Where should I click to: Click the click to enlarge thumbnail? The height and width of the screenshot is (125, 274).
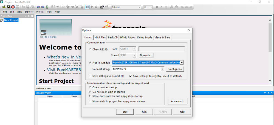point(56,27)
